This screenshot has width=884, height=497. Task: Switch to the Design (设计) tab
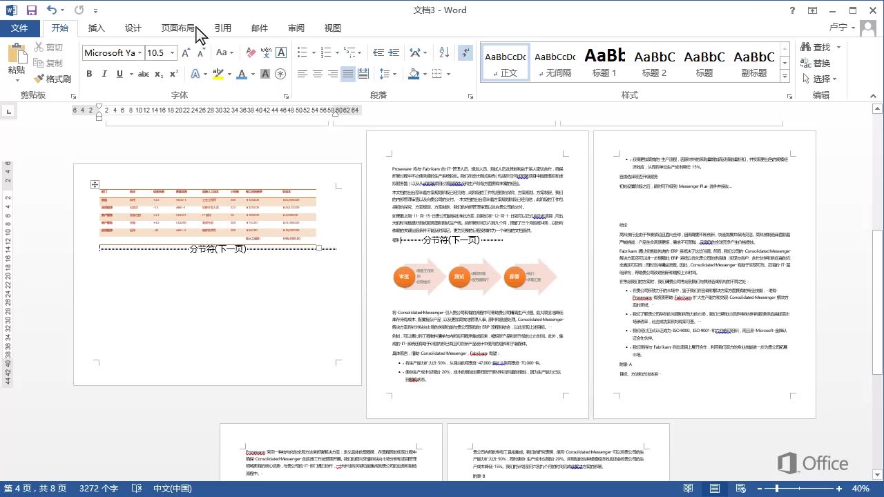coord(133,28)
